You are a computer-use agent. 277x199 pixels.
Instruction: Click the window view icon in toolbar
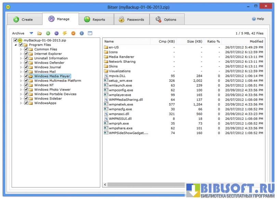(x=90, y=33)
